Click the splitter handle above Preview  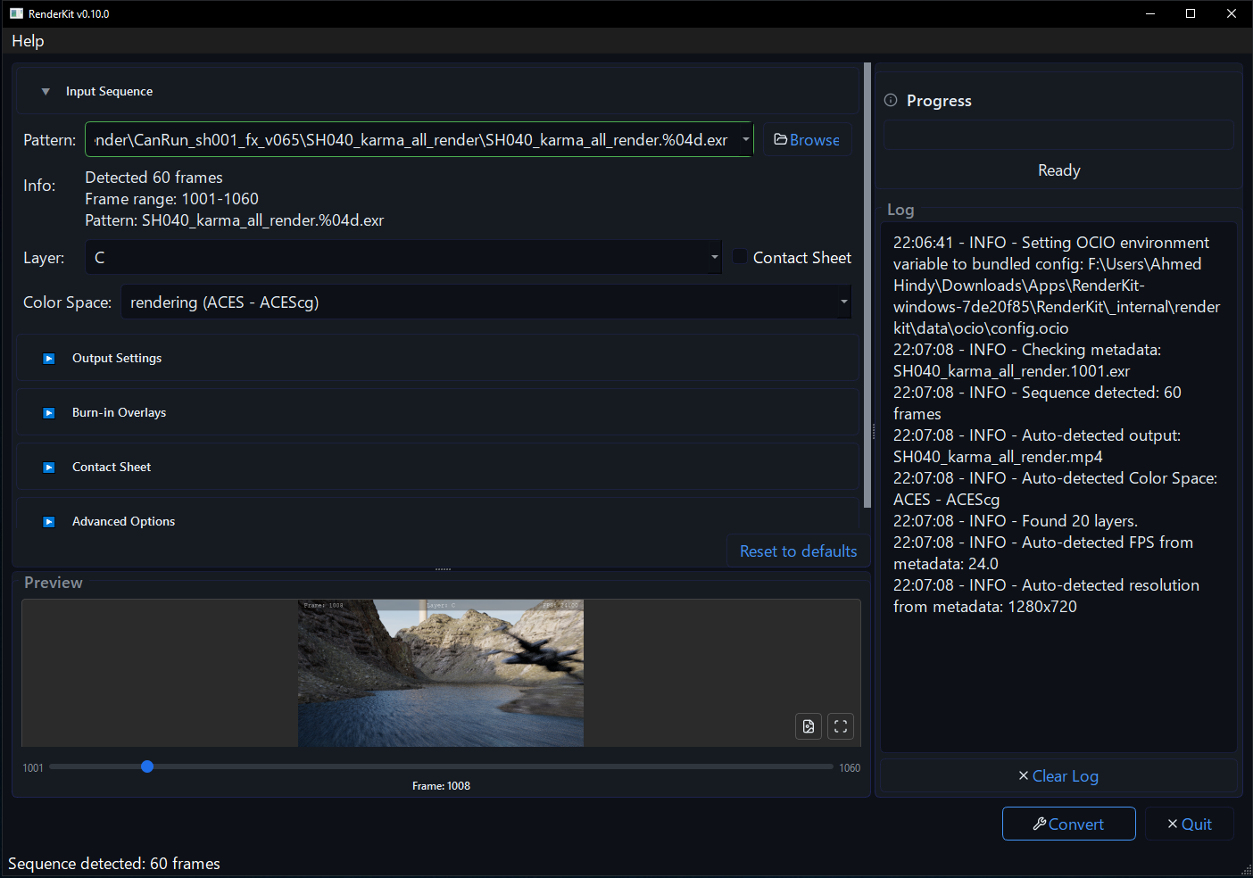pyautogui.click(x=443, y=569)
